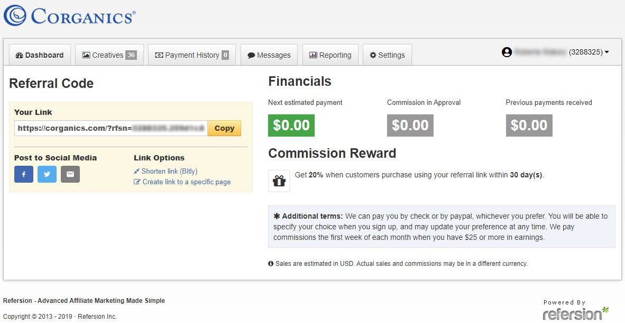Viewport: 625px width, 323px height.
Task: Share referral link on Facebook
Action: [24, 175]
